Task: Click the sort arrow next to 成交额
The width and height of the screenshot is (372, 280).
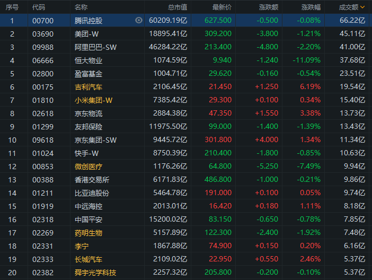Action: (362, 7)
